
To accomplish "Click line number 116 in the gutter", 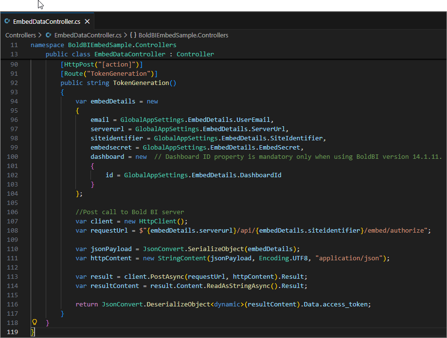I will click(x=13, y=304).
